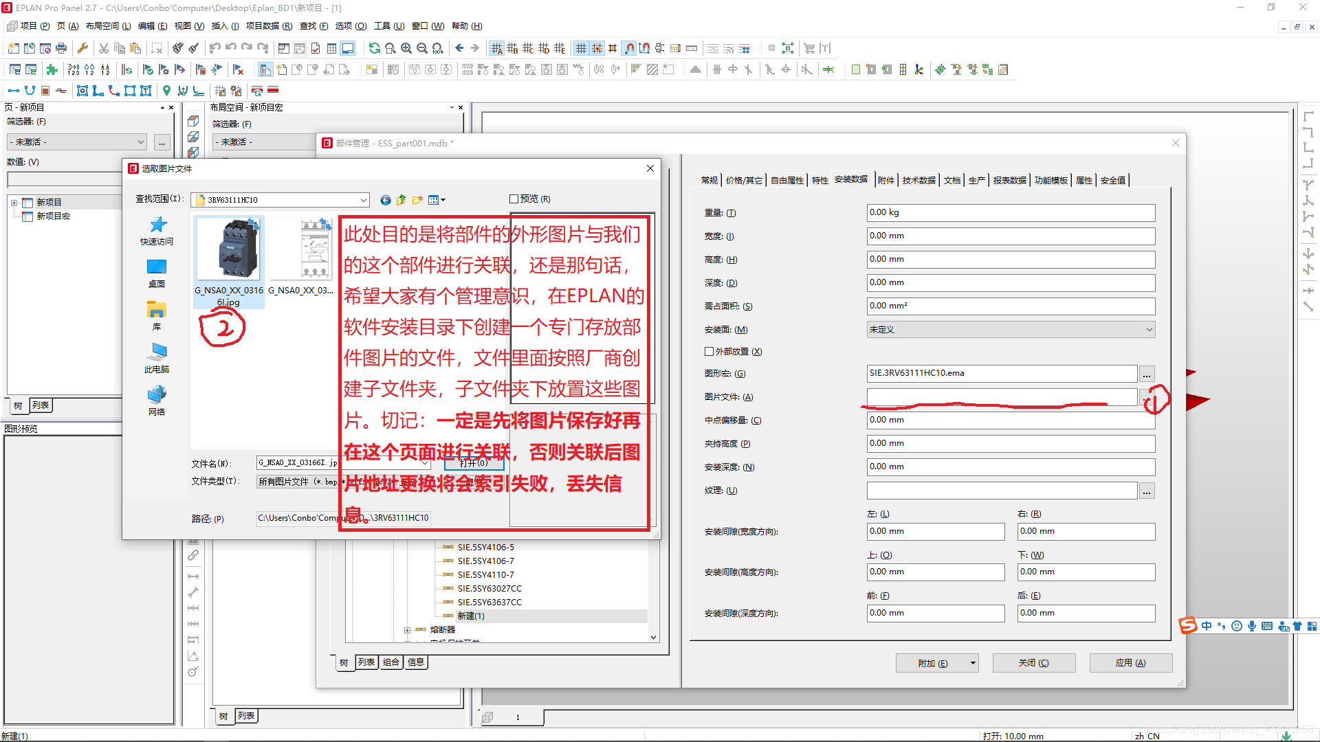
Task: Click the 关闭 close button in parts management
Action: coord(1033,663)
